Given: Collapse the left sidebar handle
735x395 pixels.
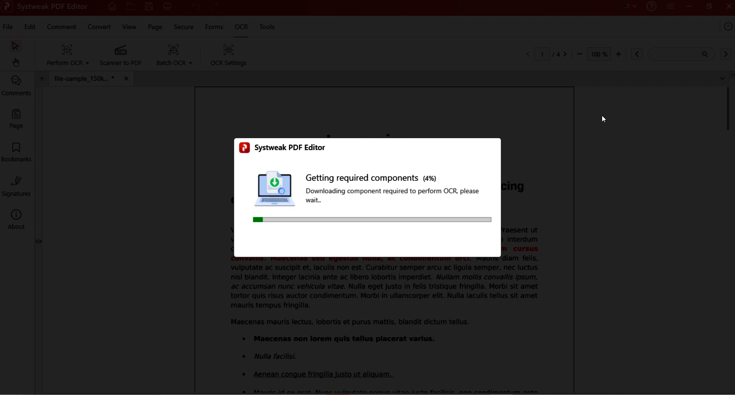Looking at the screenshot, I should point(39,241).
